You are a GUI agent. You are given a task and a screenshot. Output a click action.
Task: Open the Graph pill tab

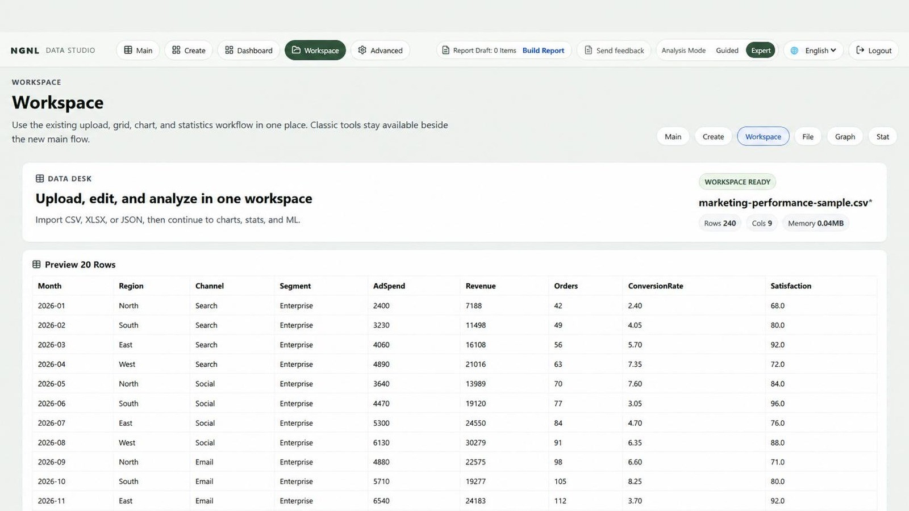(x=845, y=136)
